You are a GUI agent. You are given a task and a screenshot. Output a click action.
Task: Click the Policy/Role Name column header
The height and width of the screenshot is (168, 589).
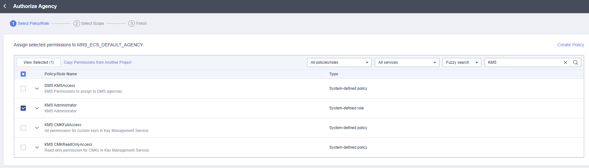pos(61,74)
